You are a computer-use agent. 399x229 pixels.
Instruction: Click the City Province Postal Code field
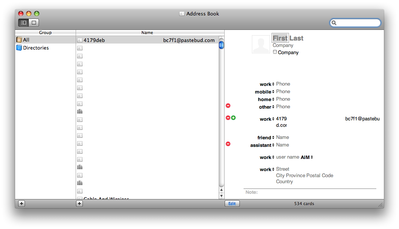[x=304, y=176]
